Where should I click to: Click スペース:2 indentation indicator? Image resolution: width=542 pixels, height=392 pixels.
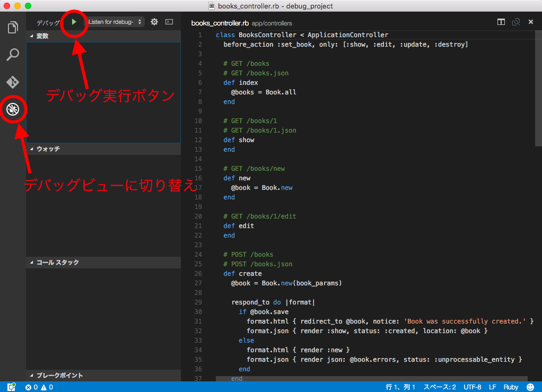(441, 387)
